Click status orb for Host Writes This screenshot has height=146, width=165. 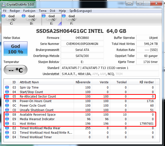pos(7,123)
